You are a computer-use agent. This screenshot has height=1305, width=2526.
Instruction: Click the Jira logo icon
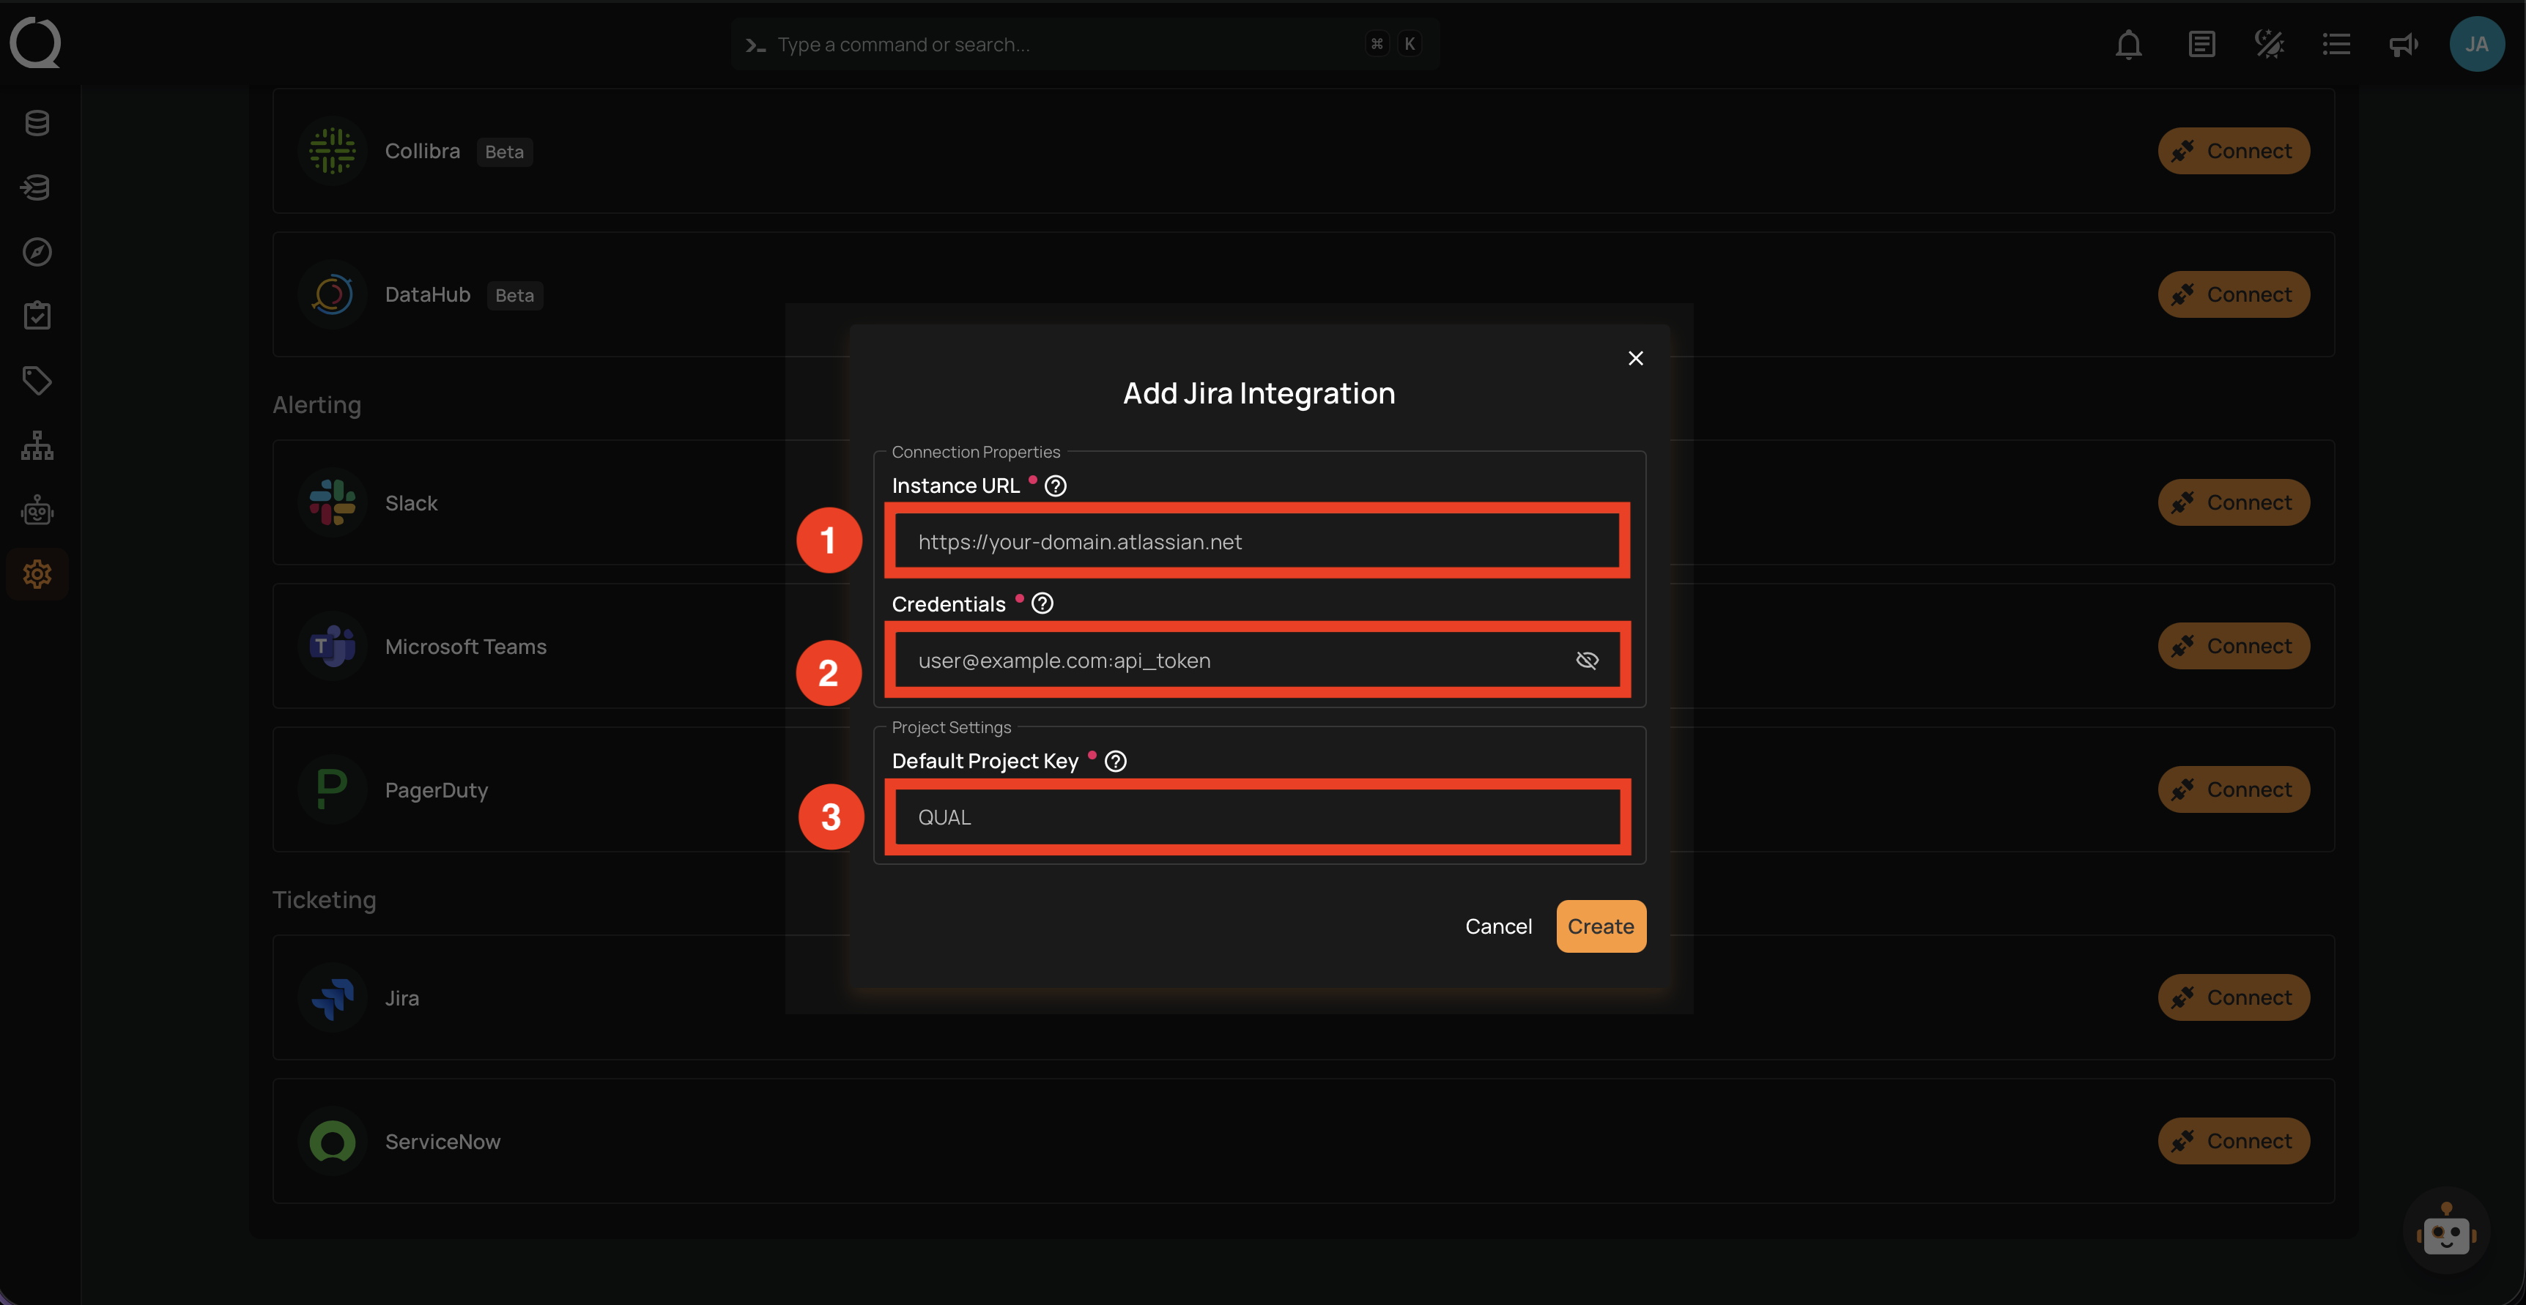click(333, 998)
